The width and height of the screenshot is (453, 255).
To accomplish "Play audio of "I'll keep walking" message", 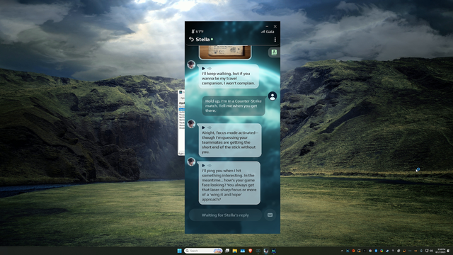I will coord(203,69).
